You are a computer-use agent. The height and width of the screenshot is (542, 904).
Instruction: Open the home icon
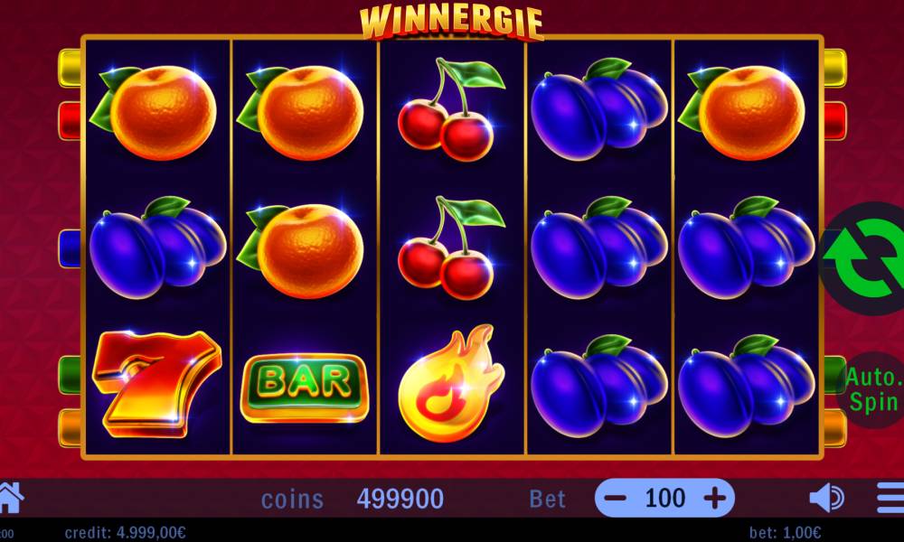(10, 498)
